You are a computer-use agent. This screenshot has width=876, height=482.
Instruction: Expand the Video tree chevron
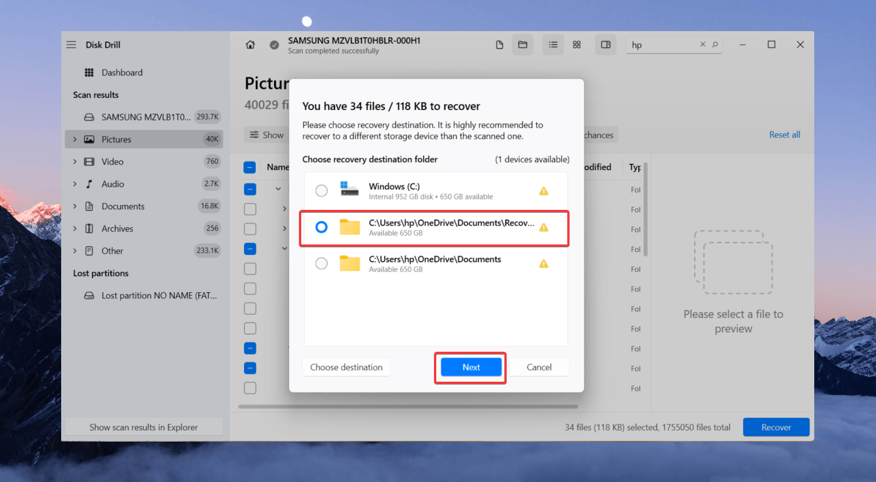click(x=74, y=162)
